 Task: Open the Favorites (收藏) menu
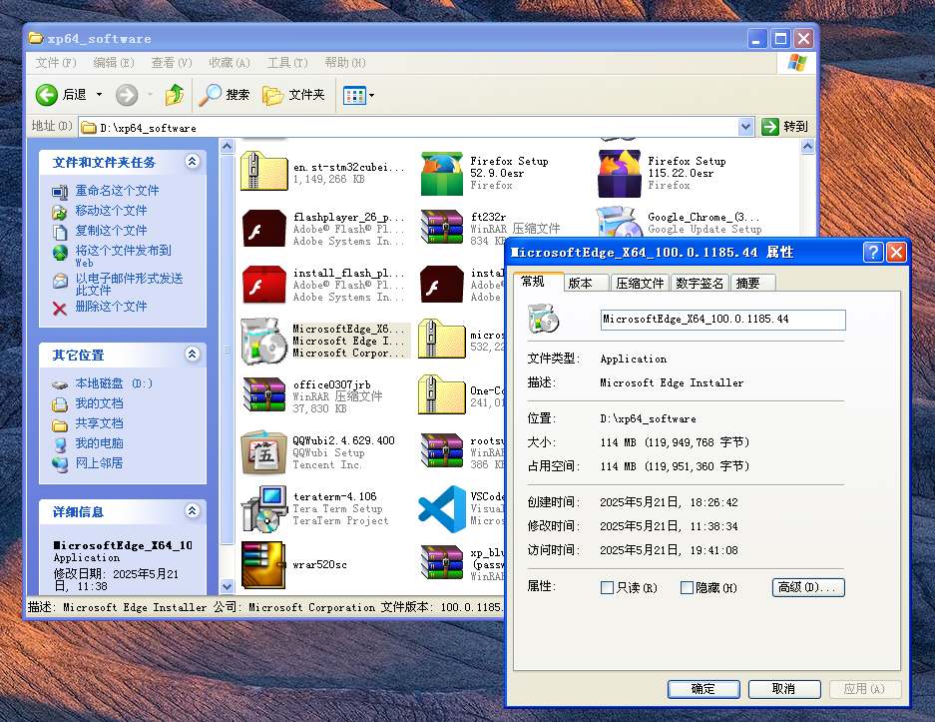pyautogui.click(x=229, y=63)
